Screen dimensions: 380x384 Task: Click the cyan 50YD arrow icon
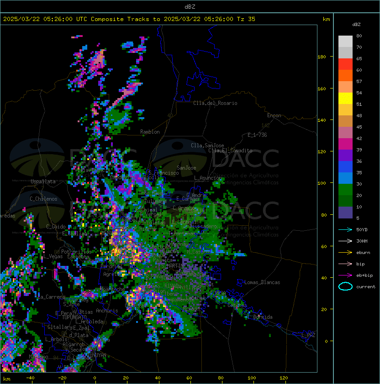(345, 229)
